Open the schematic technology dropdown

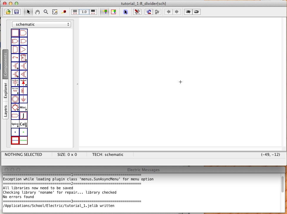pos(41,24)
